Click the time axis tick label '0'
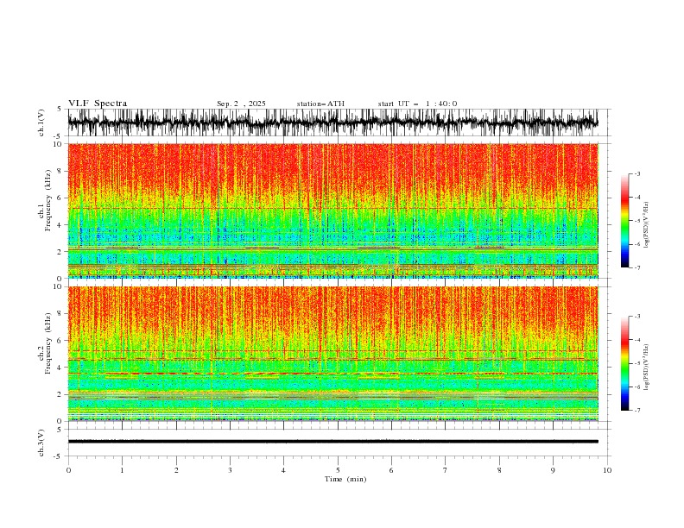The width and height of the screenshot is (684, 528). (68, 470)
